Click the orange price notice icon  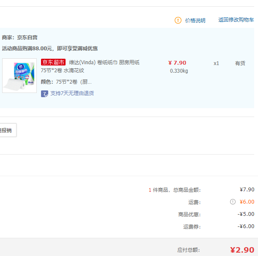(x=178, y=20)
